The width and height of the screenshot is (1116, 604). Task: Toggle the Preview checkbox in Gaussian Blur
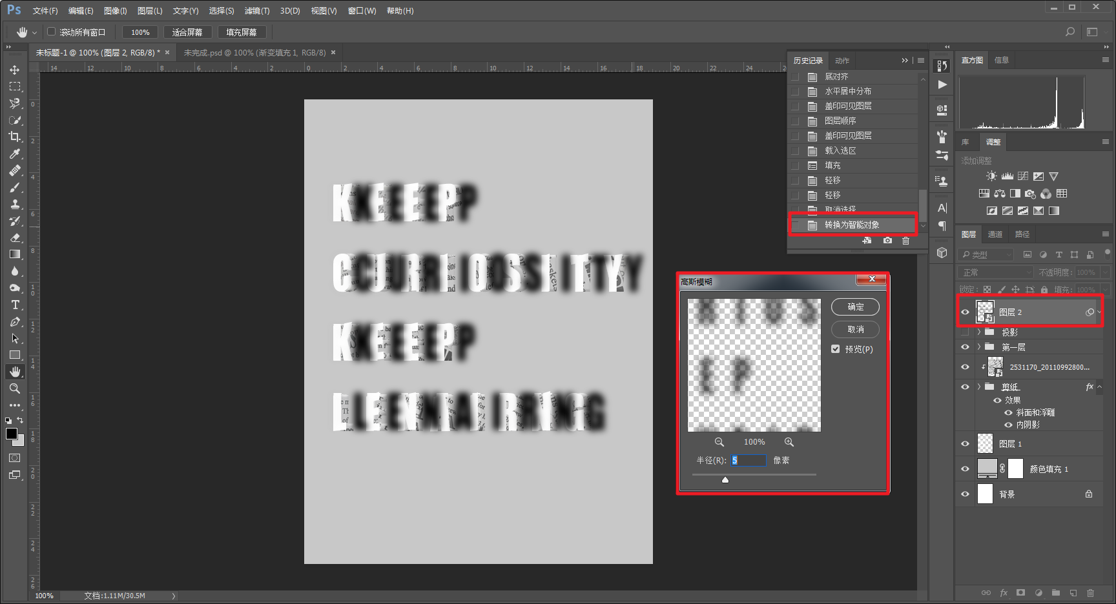836,349
